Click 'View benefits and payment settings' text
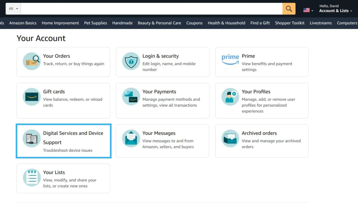The height and width of the screenshot is (203, 358). point(267,67)
